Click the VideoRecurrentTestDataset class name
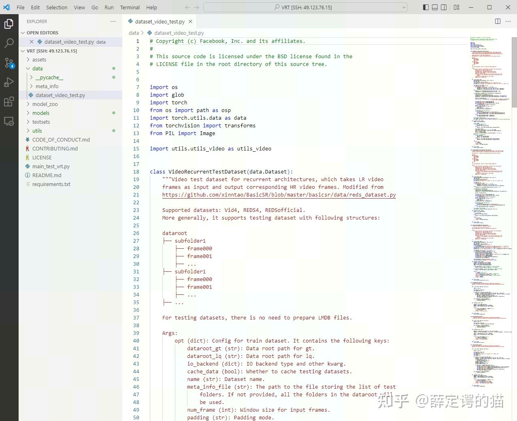The width and height of the screenshot is (517, 421). [x=207, y=172]
